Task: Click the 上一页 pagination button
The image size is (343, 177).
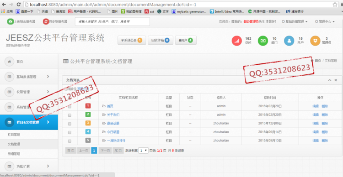Action: point(84,151)
